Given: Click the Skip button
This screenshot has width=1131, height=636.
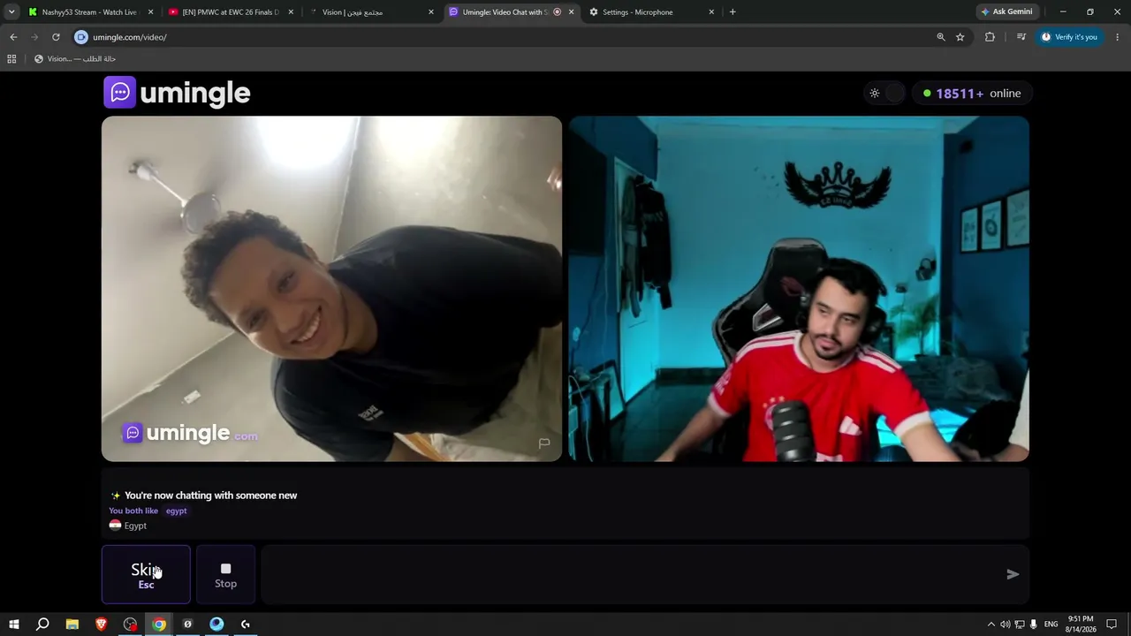Looking at the screenshot, I should [x=146, y=574].
